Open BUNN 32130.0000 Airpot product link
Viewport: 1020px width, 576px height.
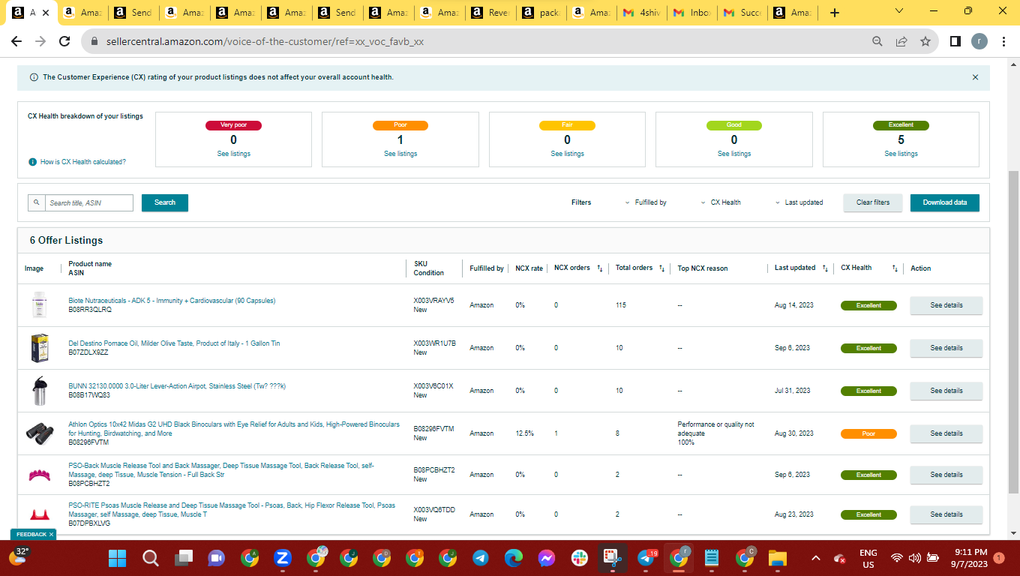pyautogui.click(x=177, y=386)
